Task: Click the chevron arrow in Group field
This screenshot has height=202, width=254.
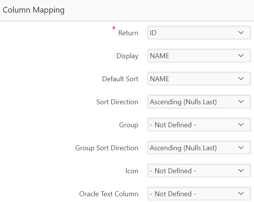Action: pos(241,125)
